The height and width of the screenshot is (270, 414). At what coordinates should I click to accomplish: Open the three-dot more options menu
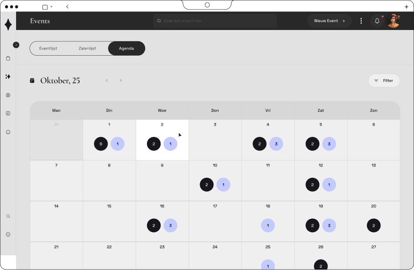point(361,21)
